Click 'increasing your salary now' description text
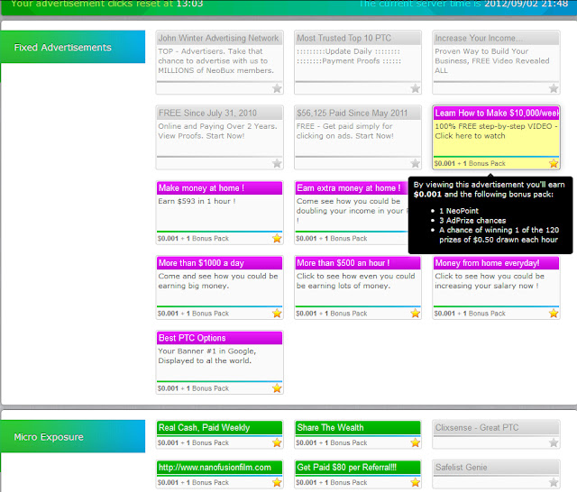Screen dimensions: 577x492 [x=487, y=286]
